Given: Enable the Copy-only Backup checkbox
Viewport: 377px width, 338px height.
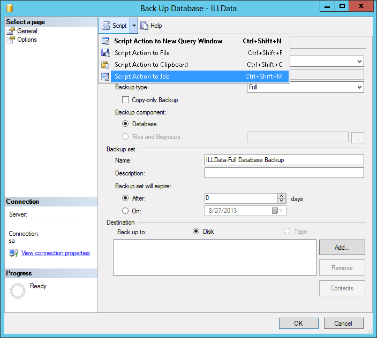Looking at the screenshot, I should pos(126,100).
